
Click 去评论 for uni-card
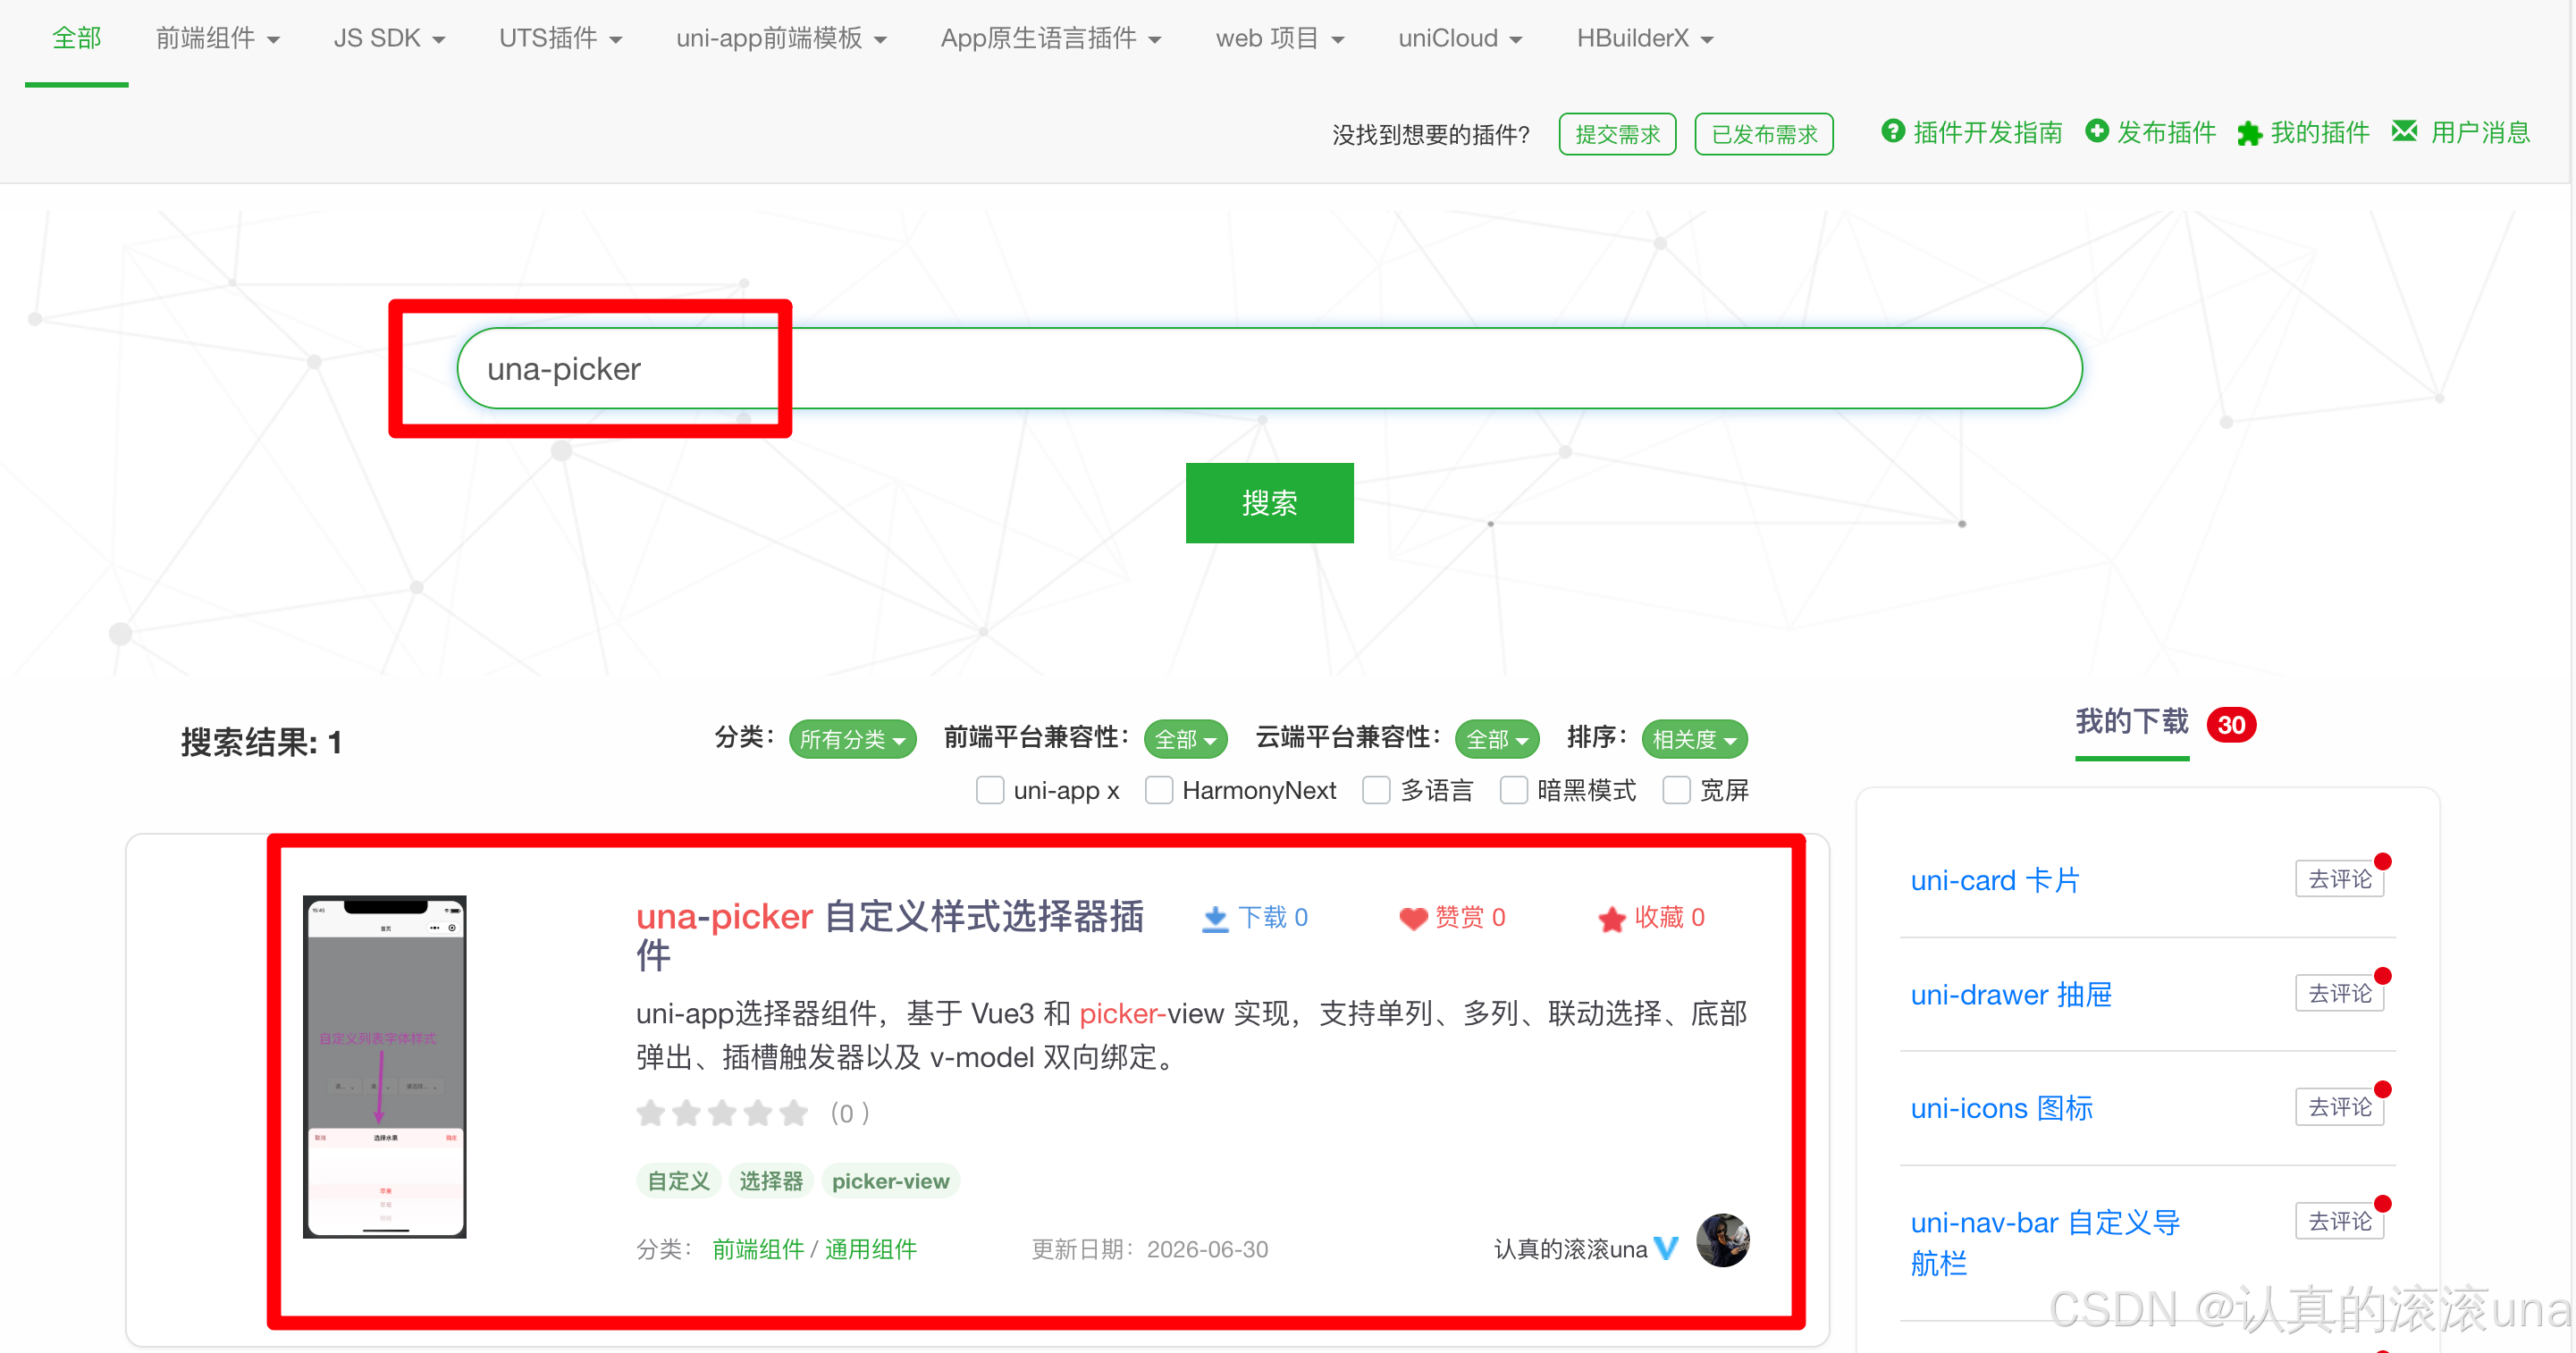[2339, 878]
